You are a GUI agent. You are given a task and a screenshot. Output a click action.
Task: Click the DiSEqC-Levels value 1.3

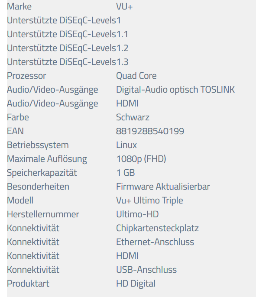[x=122, y=62]
